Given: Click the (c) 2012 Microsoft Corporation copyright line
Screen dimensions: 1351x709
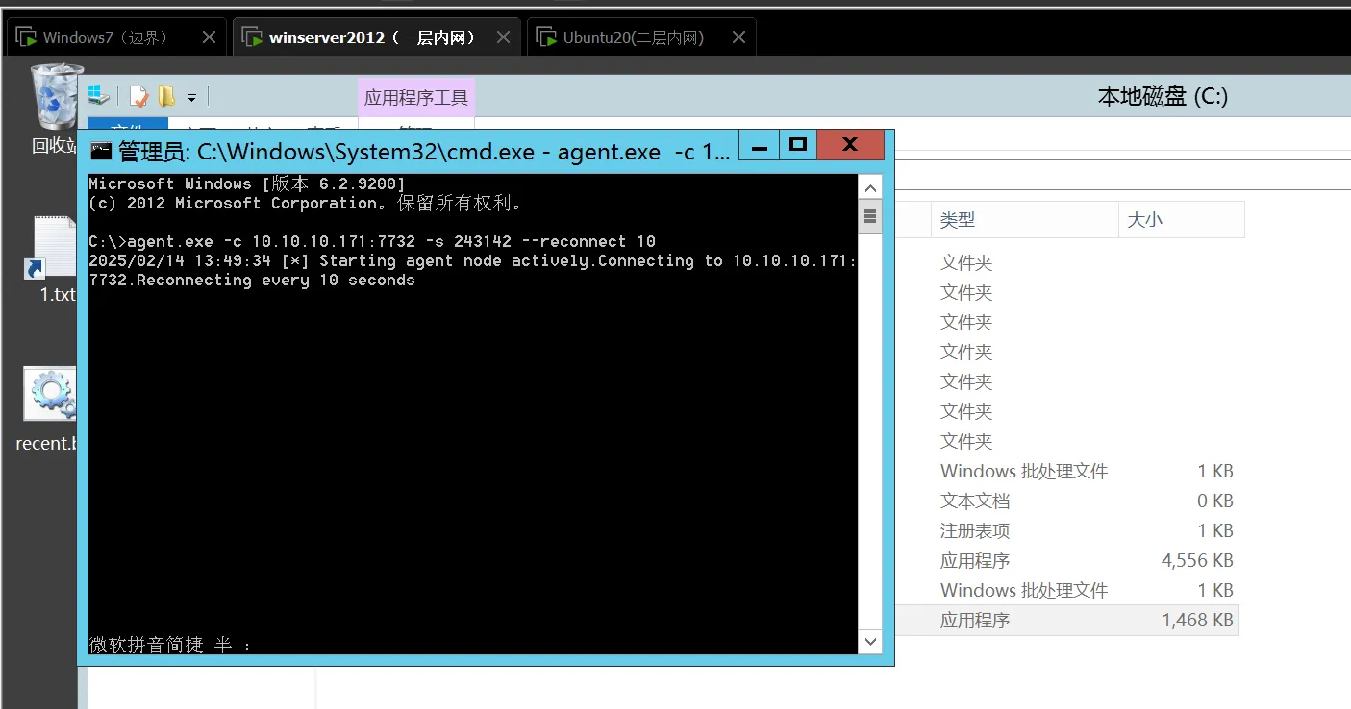Looking at the screenshot, I should tap(306, 203).
